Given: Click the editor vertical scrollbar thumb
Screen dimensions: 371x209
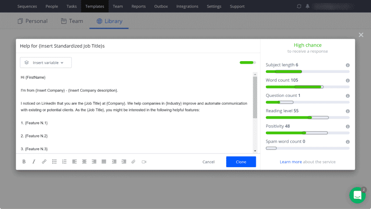Looking at the screenshot, I should click(x=255, y=97).
